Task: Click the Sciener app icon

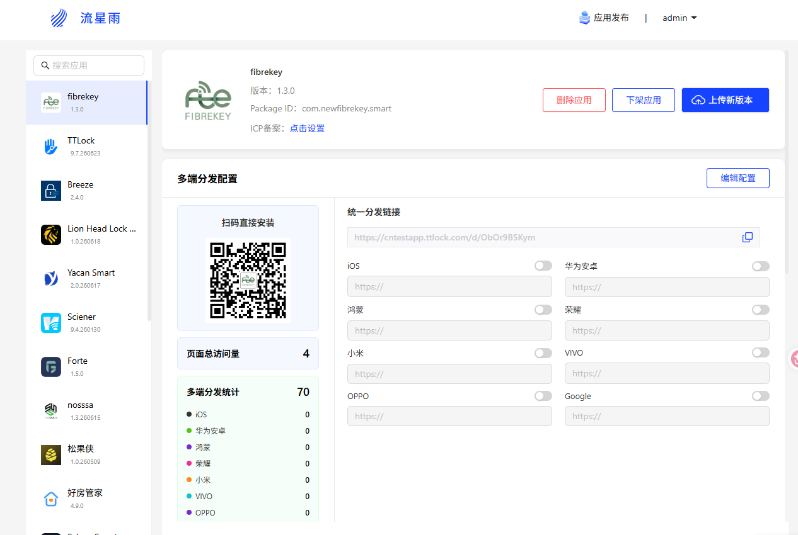Action: [51, 323]
